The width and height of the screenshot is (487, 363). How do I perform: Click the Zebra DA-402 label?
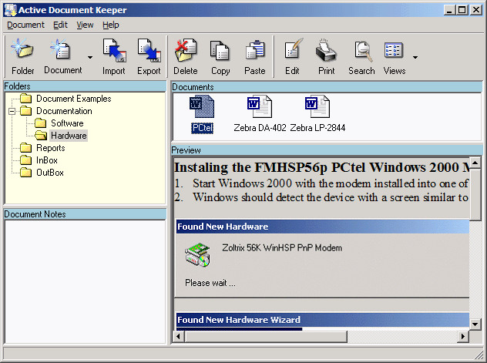tap(260, 128)
